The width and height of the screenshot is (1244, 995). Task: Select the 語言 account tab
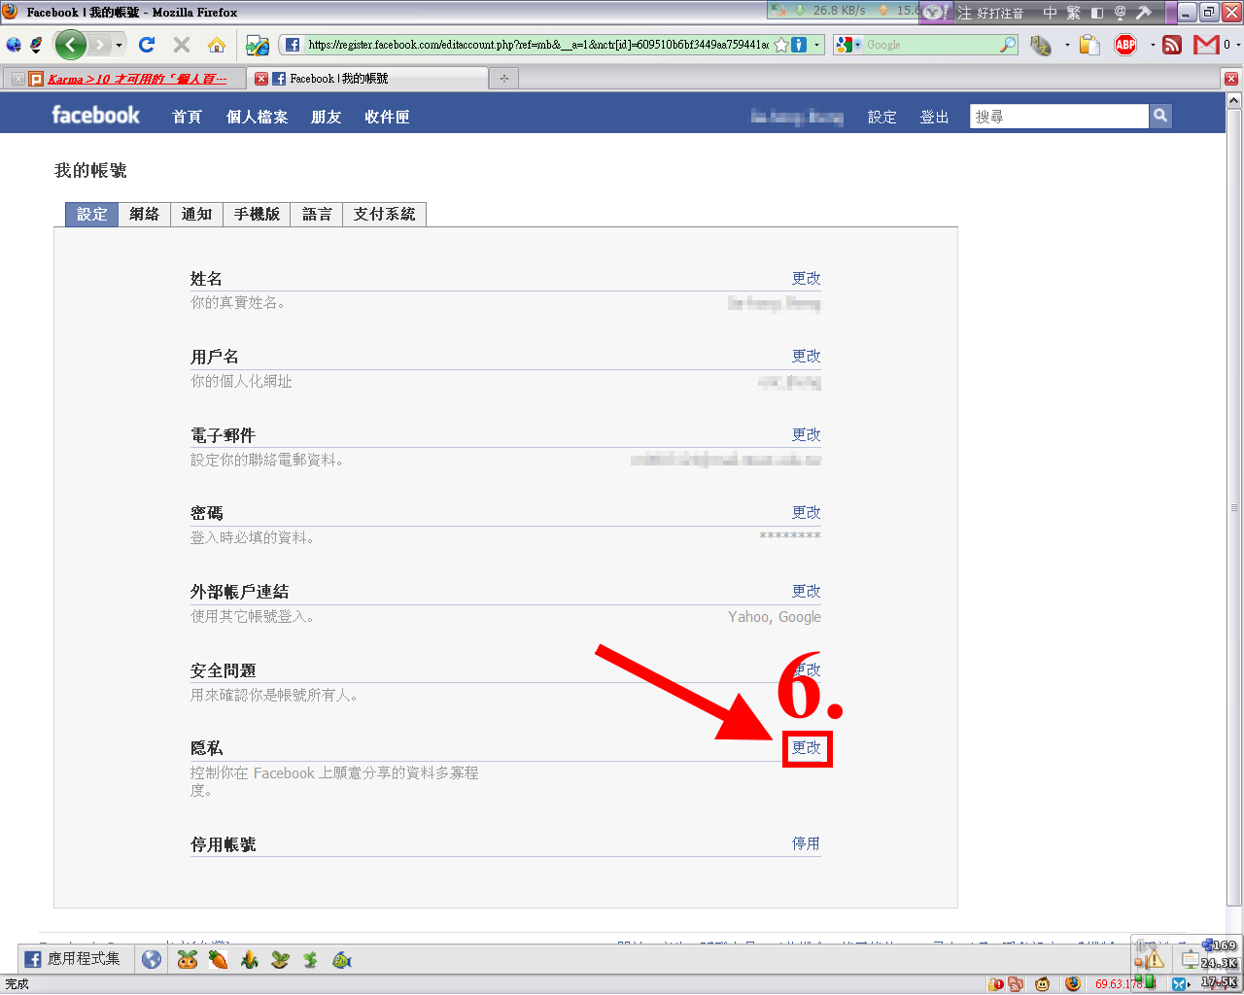[x=317, y=214]
